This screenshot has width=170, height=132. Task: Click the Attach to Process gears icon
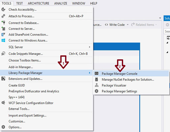point(3,16)
